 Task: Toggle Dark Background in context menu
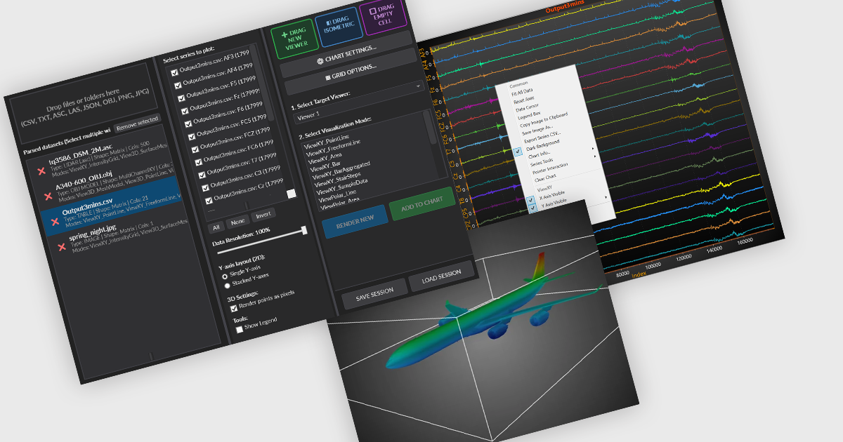click(x=542, y=145)
